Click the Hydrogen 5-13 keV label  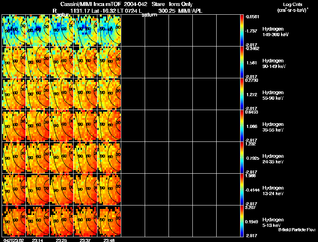[273, 223]
